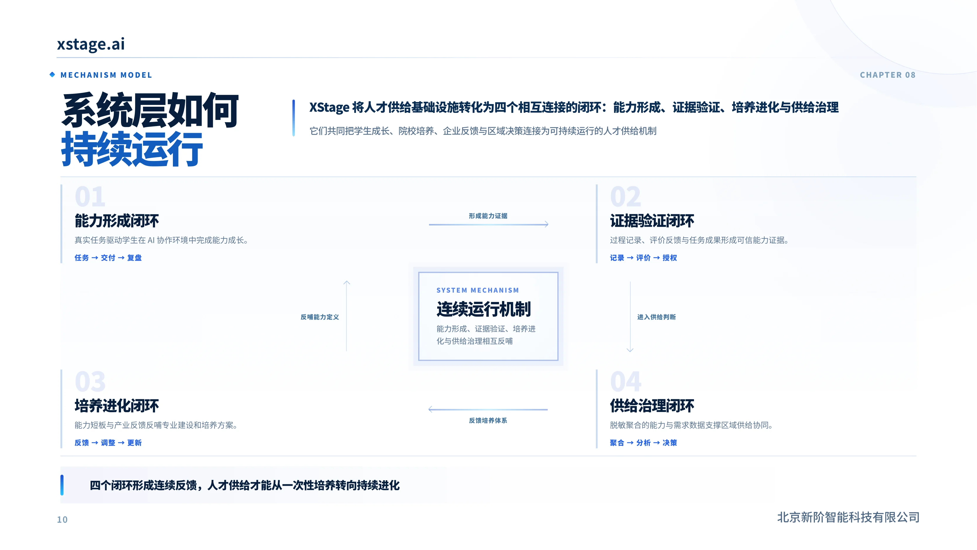977x550 pixels.
Task: Click the CHAPTER 08 label
Action: (x=888, y=75)
